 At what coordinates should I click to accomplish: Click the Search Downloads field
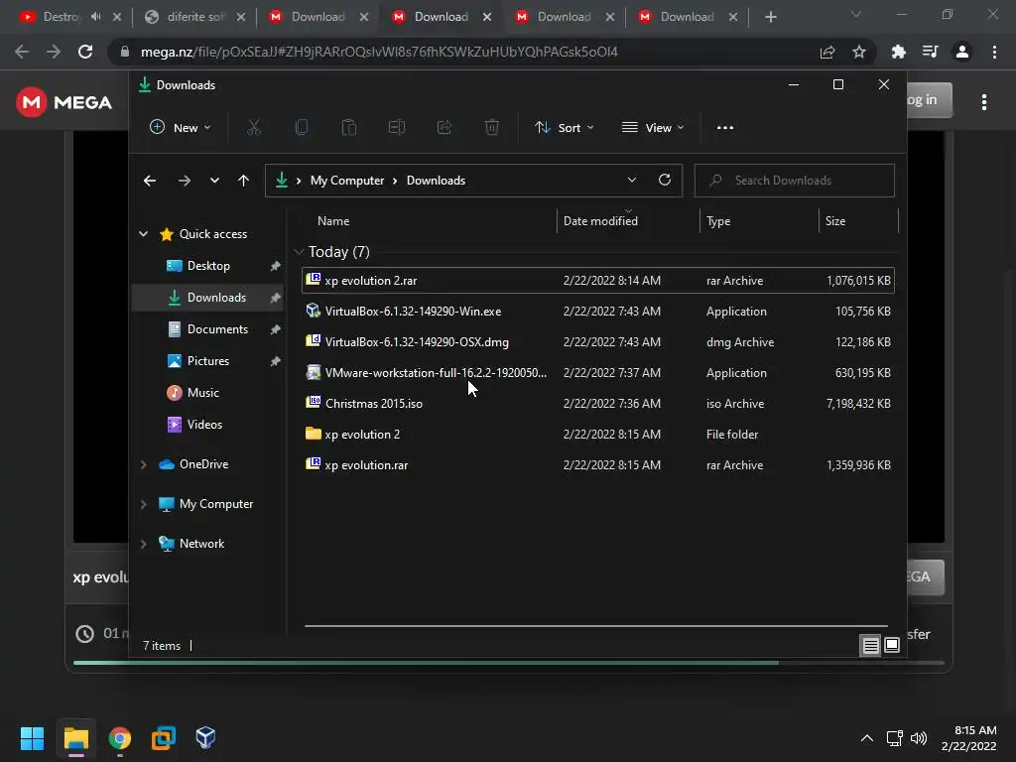(x=795, y=181)
